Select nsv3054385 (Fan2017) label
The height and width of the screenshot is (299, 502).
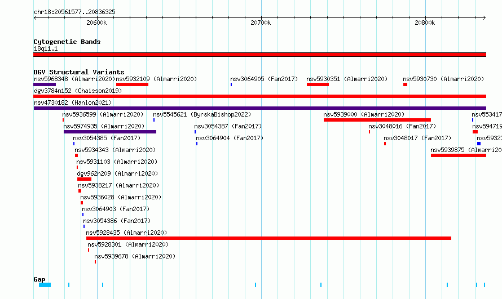tap(107, 138)
